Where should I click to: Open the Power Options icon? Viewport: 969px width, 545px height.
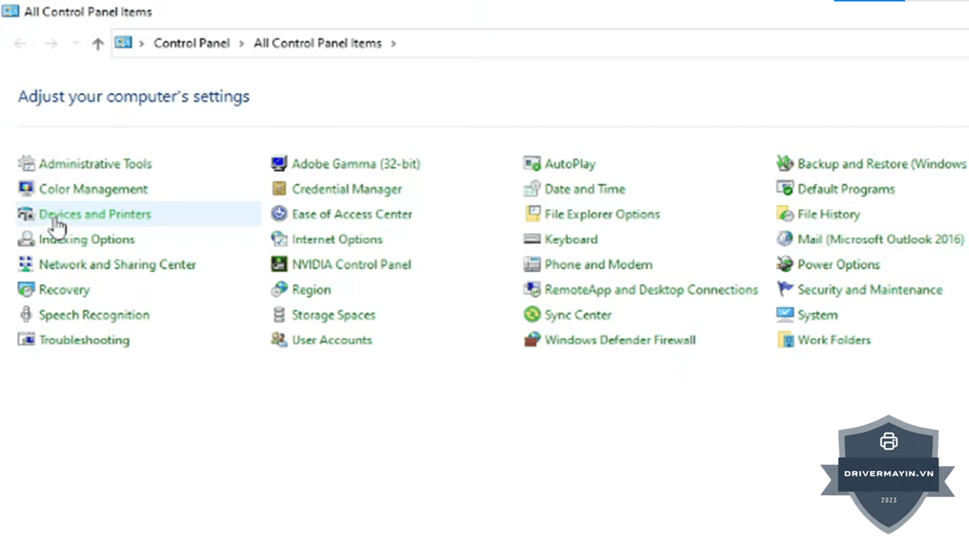click(785, 264)
